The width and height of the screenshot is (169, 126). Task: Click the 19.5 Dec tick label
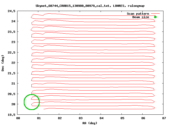pyautogui.click(x=12, y=115)
